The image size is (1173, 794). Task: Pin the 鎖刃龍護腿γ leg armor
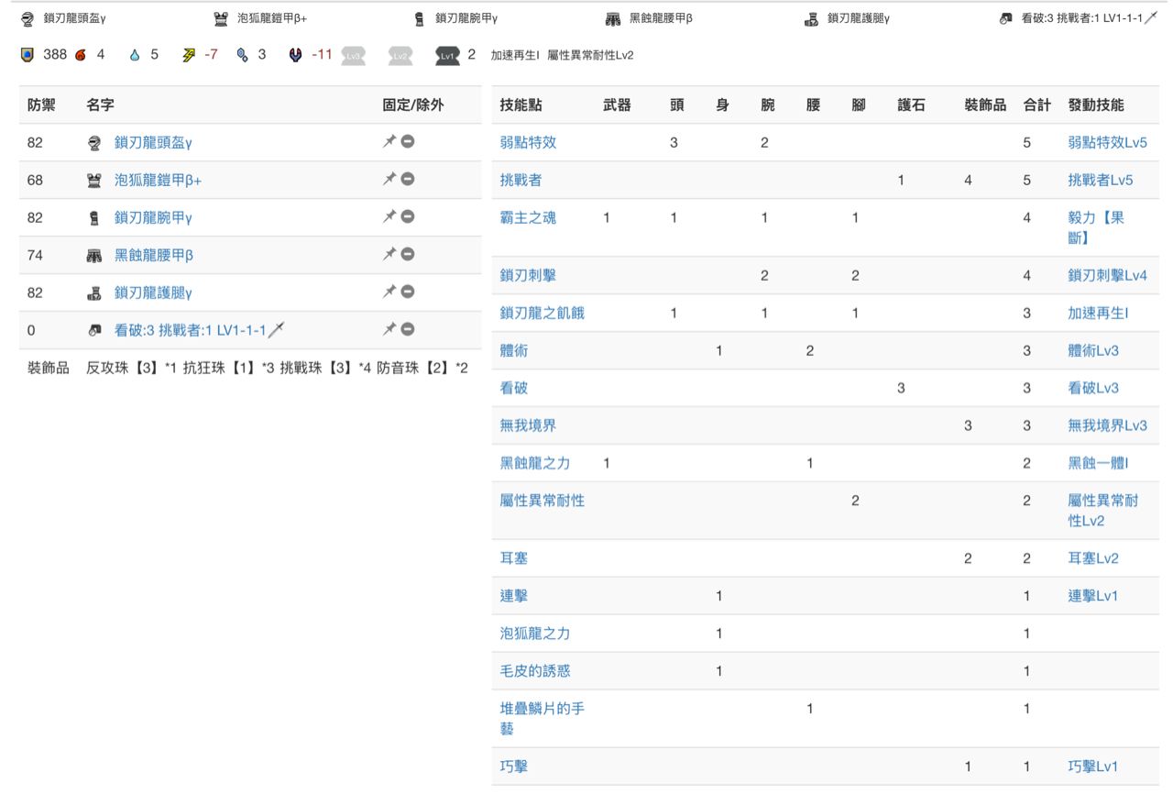click(x=389, y=292)
